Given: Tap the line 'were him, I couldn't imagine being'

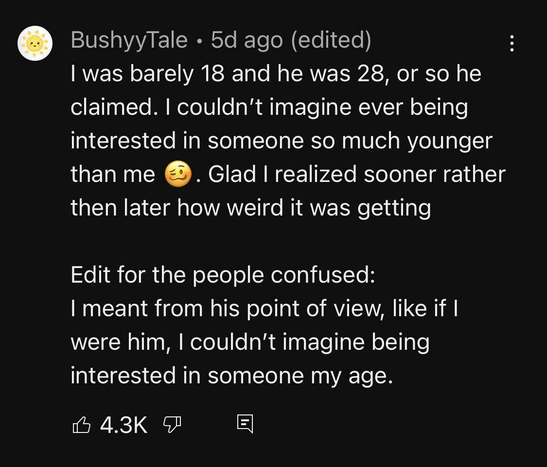Looking at the screenshot, I should coord(250,341).
